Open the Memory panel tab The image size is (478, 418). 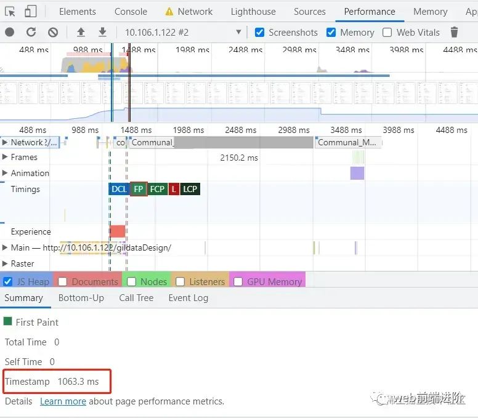(430, 12)
